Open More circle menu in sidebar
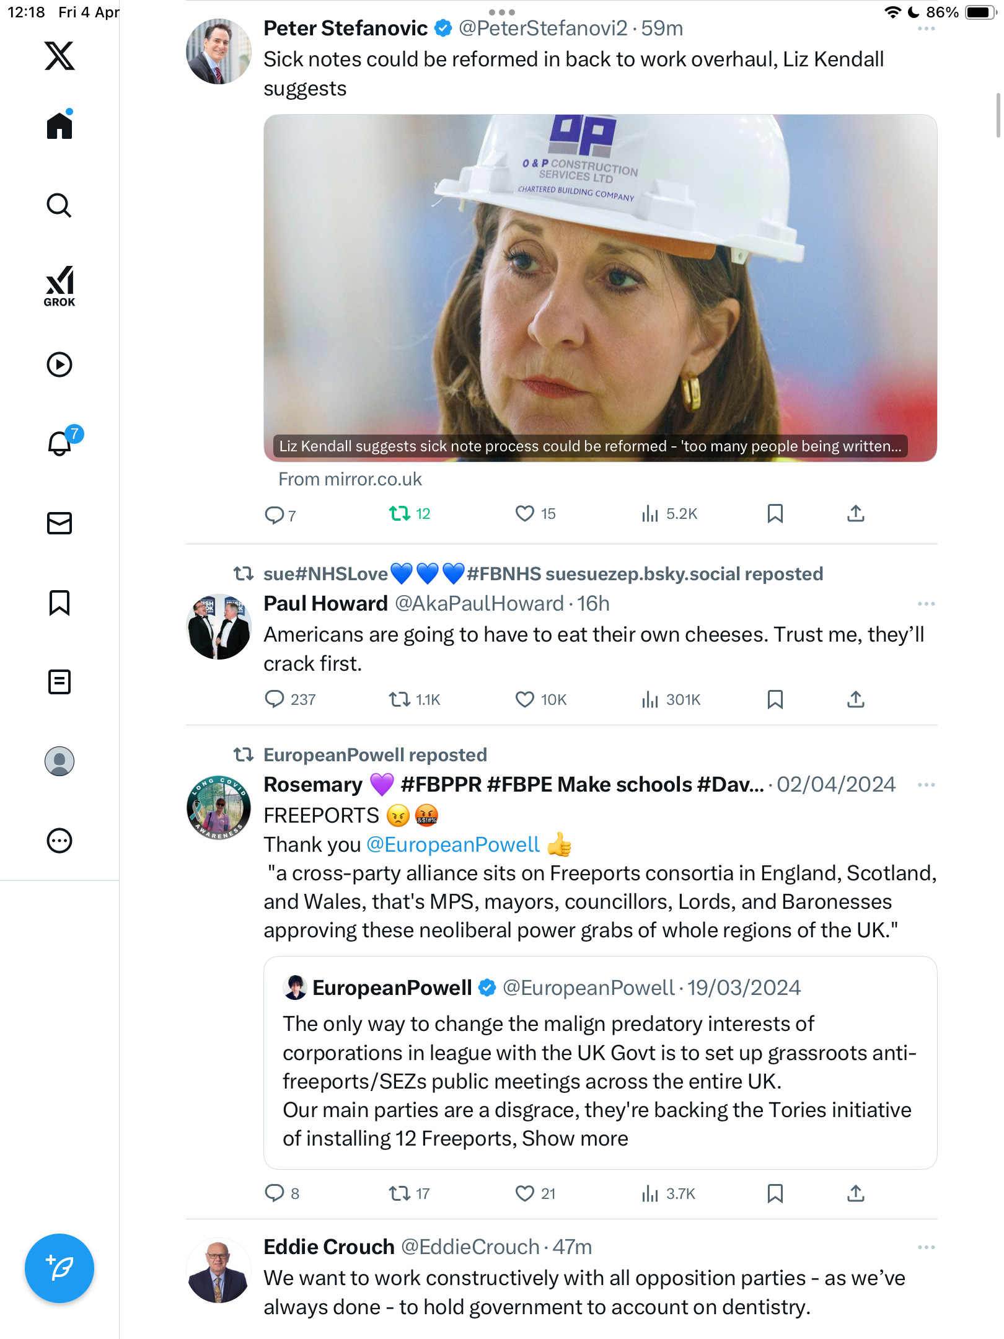 (59, 841)
